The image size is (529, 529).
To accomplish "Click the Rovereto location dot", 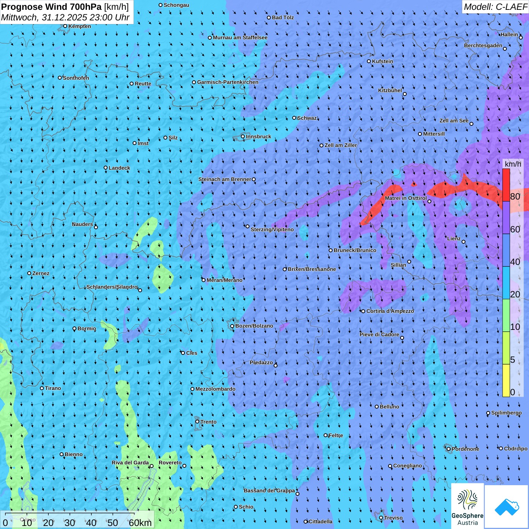I will tap(184, 466).
